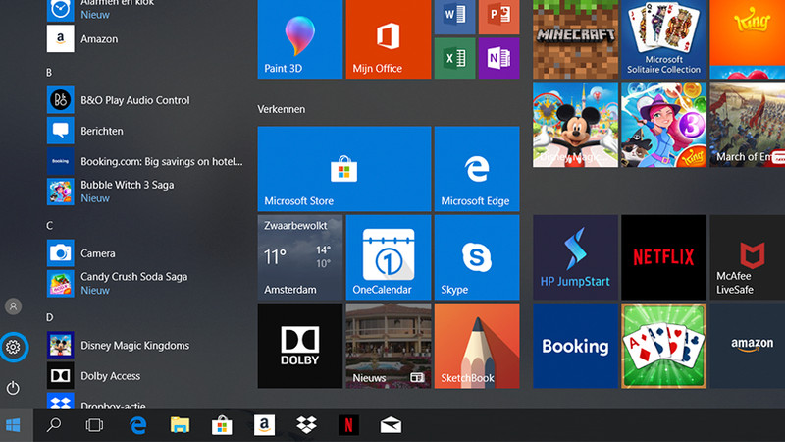Open the Amazon tile
This screenshot has width=785, height=442.
coord(748,346)
